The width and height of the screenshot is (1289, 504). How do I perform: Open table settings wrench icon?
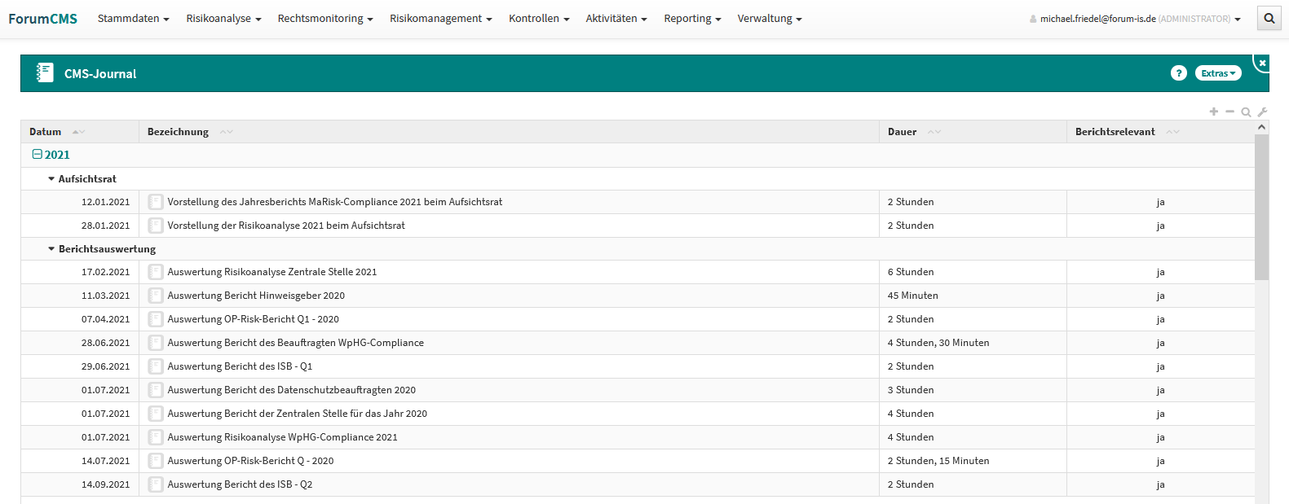click(1262, 112)
